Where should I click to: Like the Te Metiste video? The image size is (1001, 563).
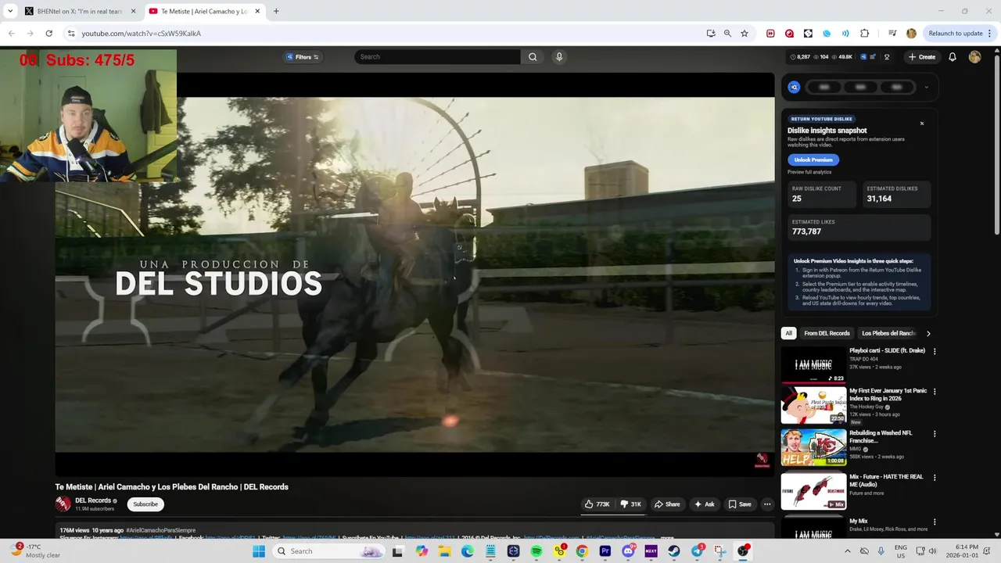coord(597,504)
